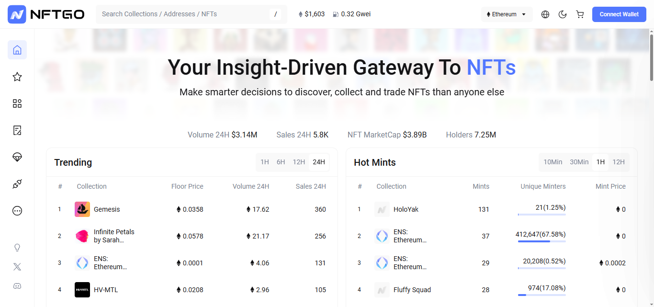Viewport: 654px width, 307px height.
Task: Open Infinite Petals by Sarah collection name
Action: (114, 236)
